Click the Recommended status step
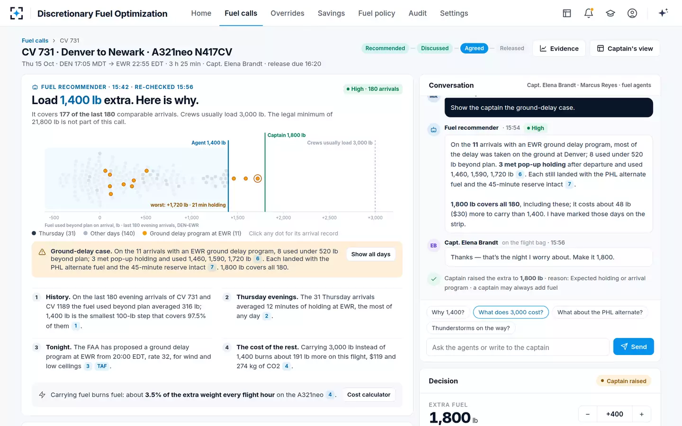The height and width of the screenshot is (426, 682). (386, 48)
